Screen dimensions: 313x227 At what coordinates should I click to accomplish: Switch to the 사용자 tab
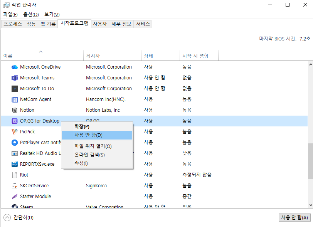(x=100, y=24)
